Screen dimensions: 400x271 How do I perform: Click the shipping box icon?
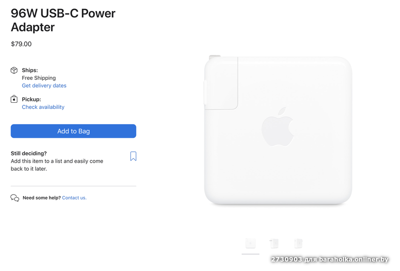coord(14,70)
